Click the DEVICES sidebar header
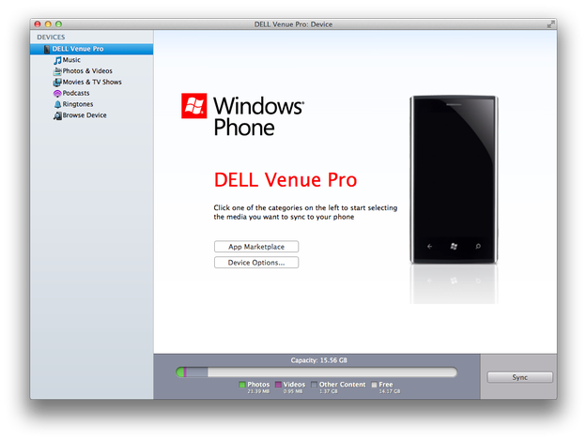Screen dimensions: 587x441 click(51, 37)
